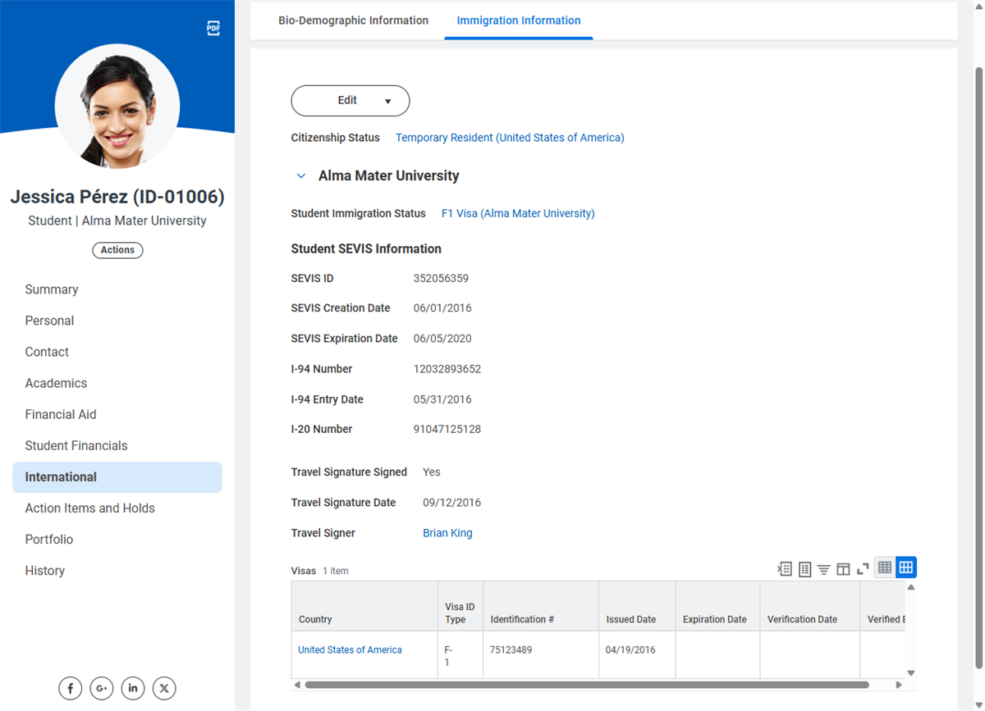Click Jessica Pérez profile photo
The image size is (985, 711).
(x=117, y=107)
